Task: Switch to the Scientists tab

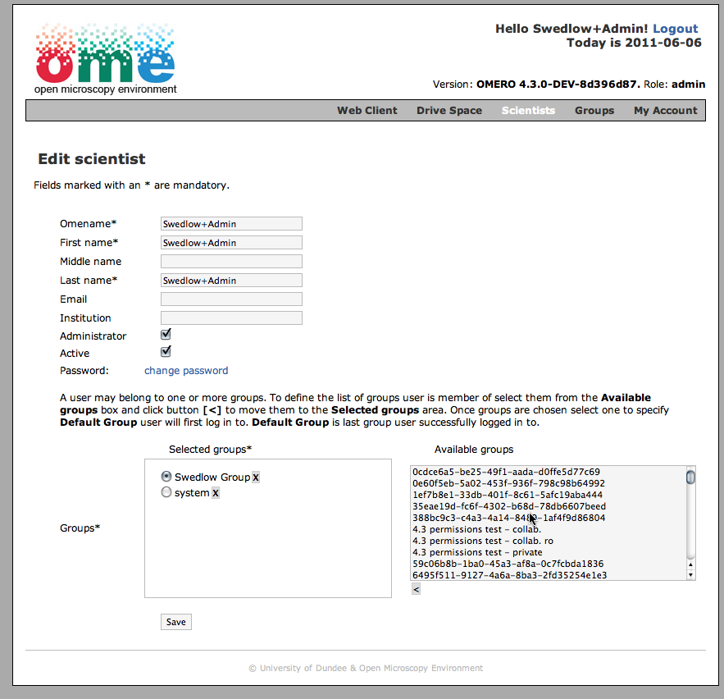Action: [528, 111]
